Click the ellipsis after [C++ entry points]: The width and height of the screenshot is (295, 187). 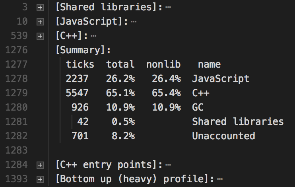(168, 164)
